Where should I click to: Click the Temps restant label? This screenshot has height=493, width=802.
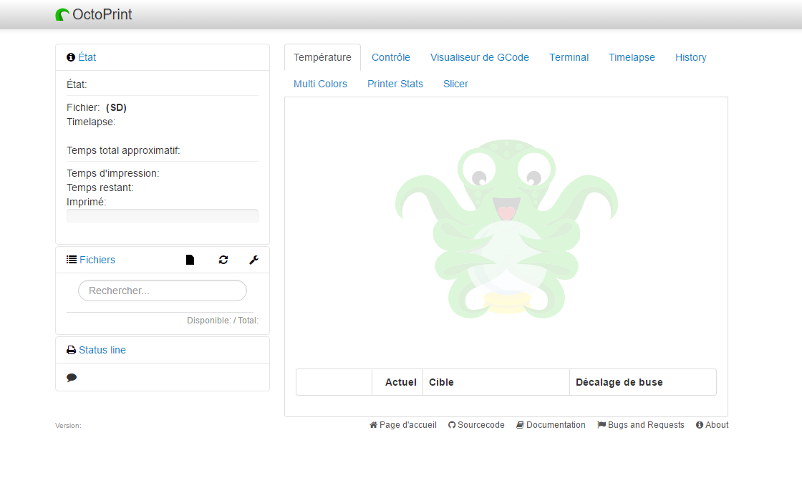100,188
